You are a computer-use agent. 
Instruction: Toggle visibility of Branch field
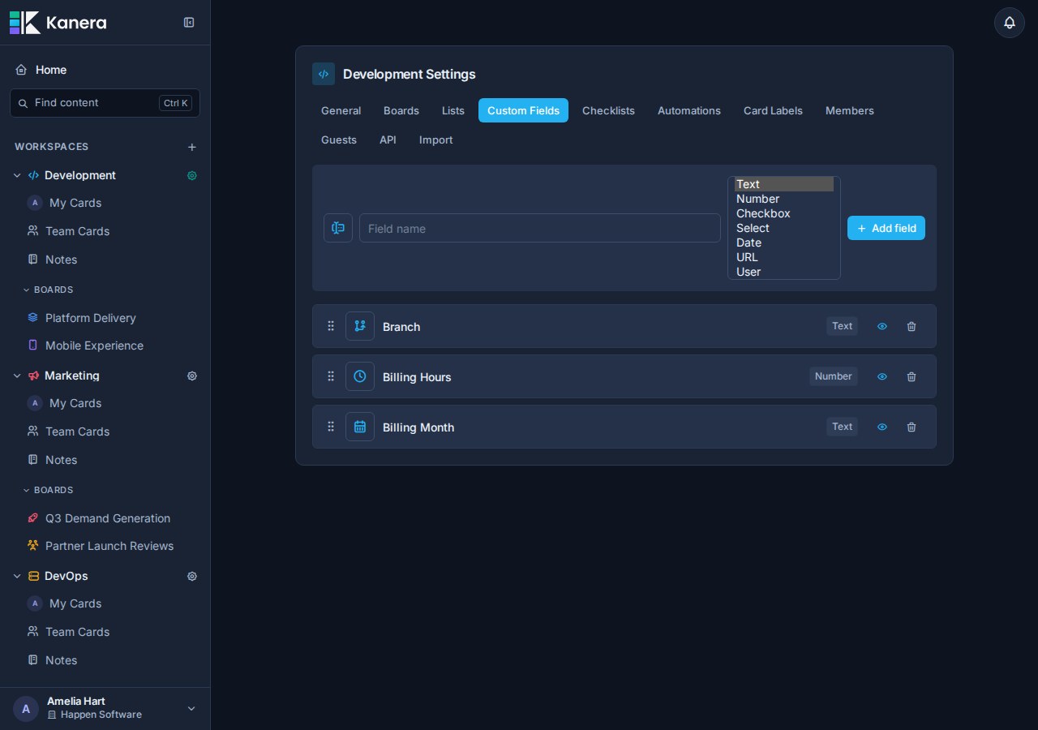click(x=882, y=326)
